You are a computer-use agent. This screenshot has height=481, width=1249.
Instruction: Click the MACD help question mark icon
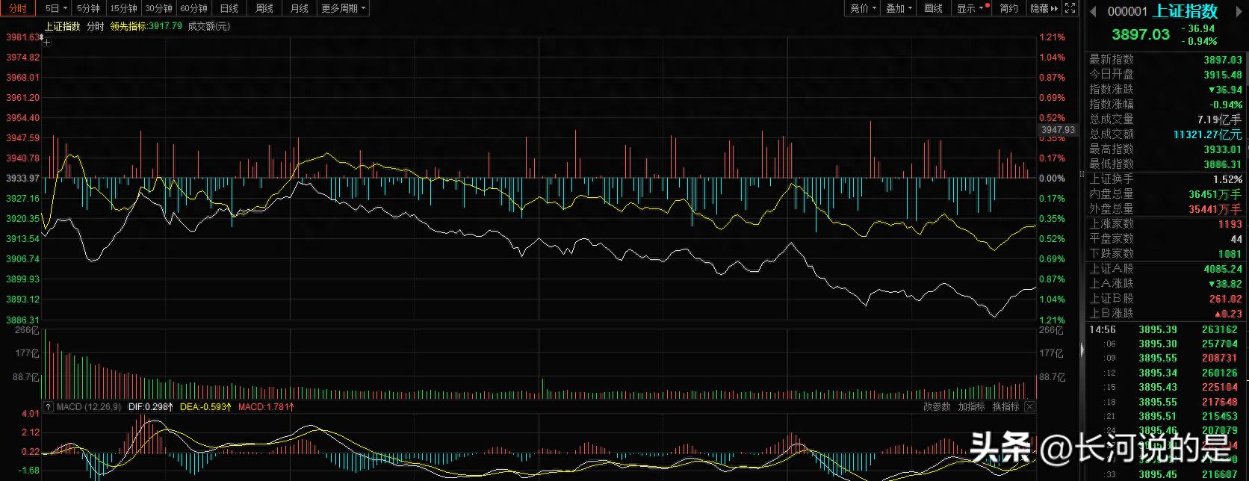[x=48, y=407]
